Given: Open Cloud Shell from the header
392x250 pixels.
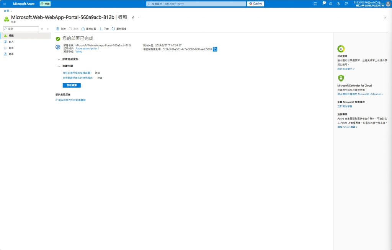Looking at the screenshot, I should [x=315, y=4].
